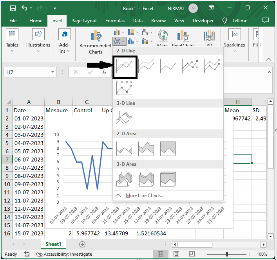The image size is (277, 260).
Task: Switch to the Page Layout tab
Action: (84, 21)
